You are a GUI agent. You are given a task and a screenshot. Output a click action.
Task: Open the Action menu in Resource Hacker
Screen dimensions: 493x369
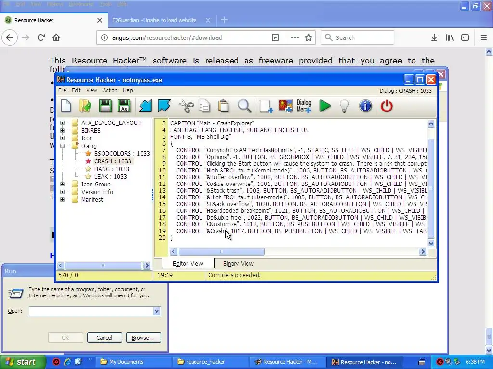(x=110, y=90)
